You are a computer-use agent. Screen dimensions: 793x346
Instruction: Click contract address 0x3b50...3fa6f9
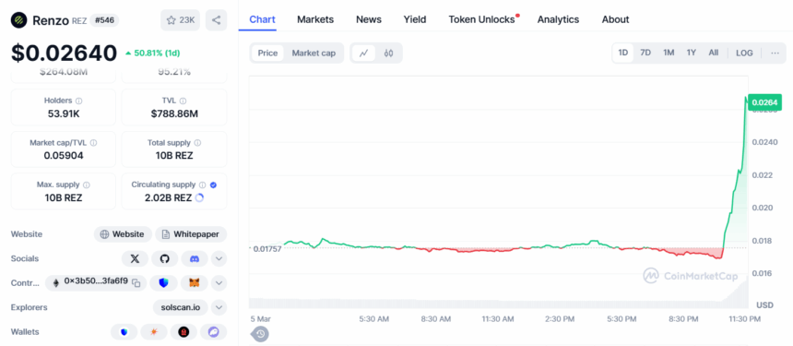pos(96,282)
